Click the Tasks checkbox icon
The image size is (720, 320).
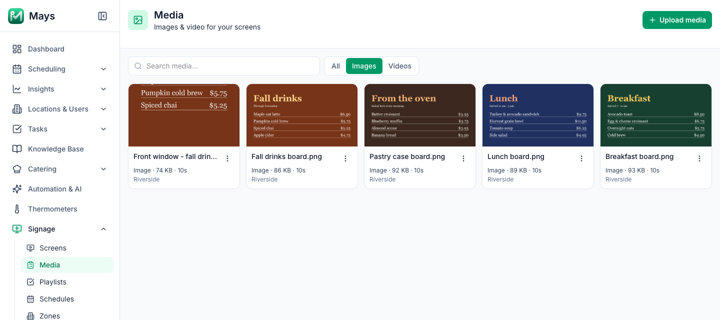pos(17,129)
